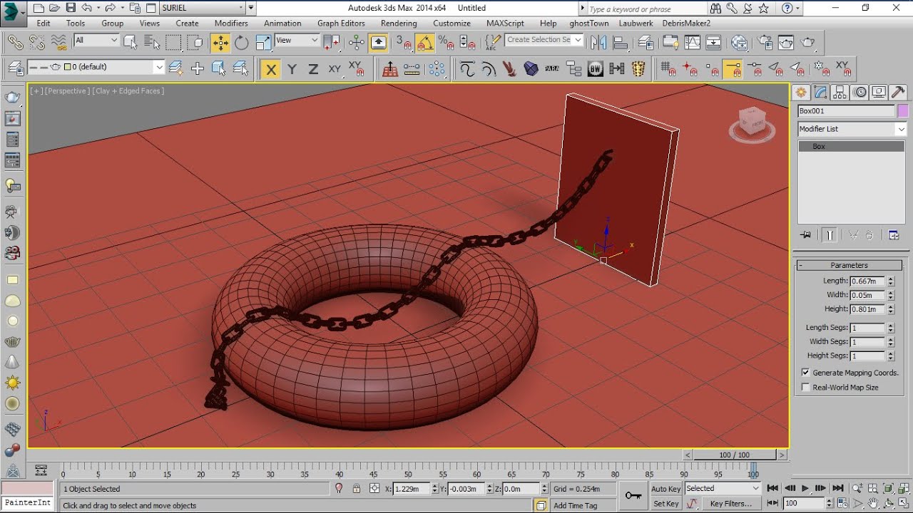Open the Material Editor
Viewport: 913px width, 513px height.
coord(739,42)
